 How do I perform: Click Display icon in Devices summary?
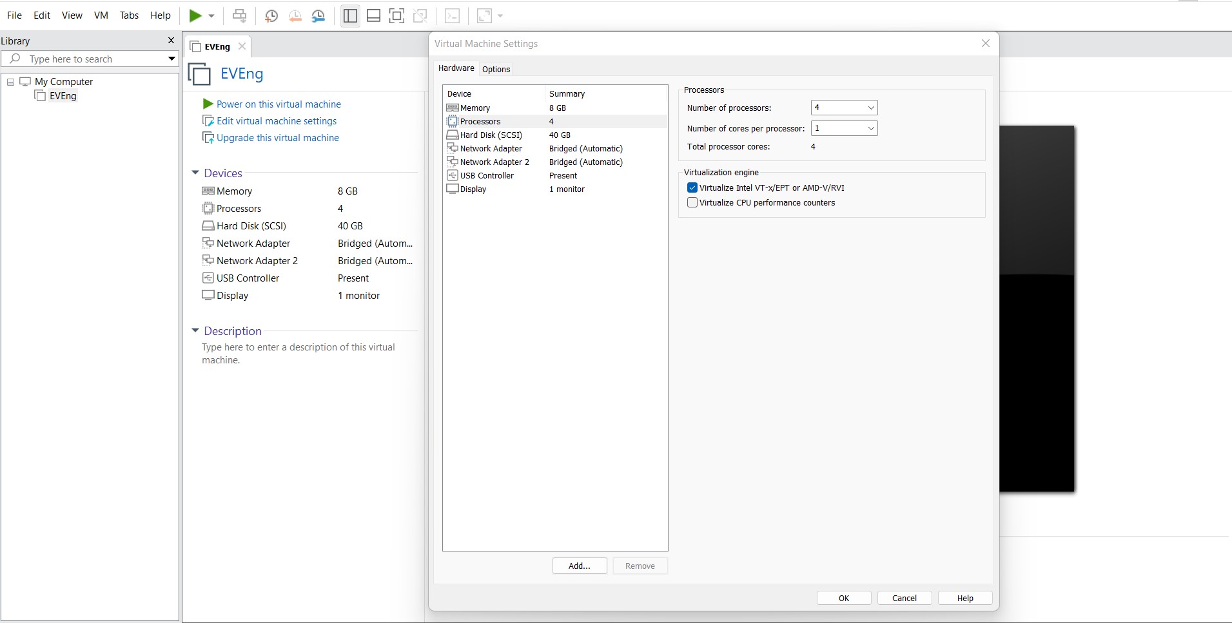(x=208, y=295)
